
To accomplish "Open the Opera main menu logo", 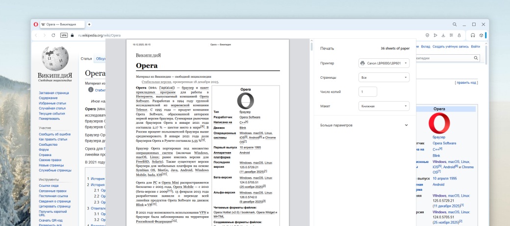I will (36, 24).
